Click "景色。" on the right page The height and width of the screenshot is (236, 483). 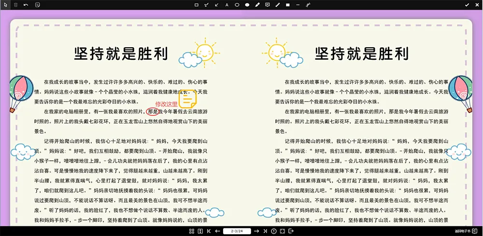tap(282, 131)
